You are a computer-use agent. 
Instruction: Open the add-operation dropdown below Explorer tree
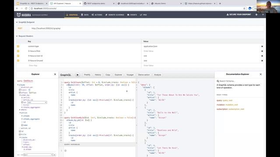[x=38, y=155]
